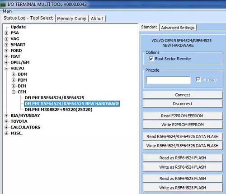226x194 pixels.
Task: Expand the CALCULATORS tree node
Action: pos(6,127)
